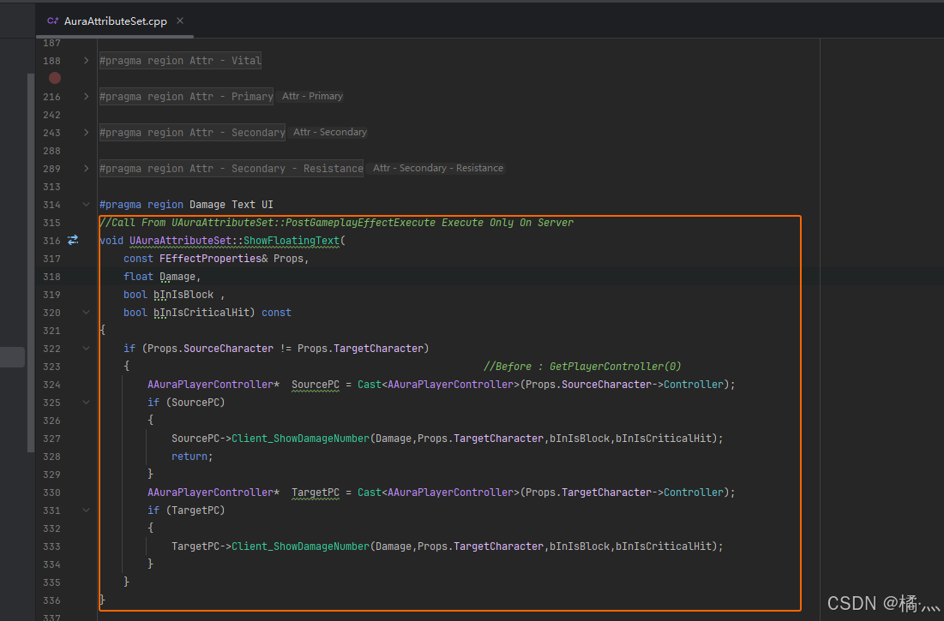
Task: Expand the Secondary - Resistance region on line 289
Action: [86, 169]
